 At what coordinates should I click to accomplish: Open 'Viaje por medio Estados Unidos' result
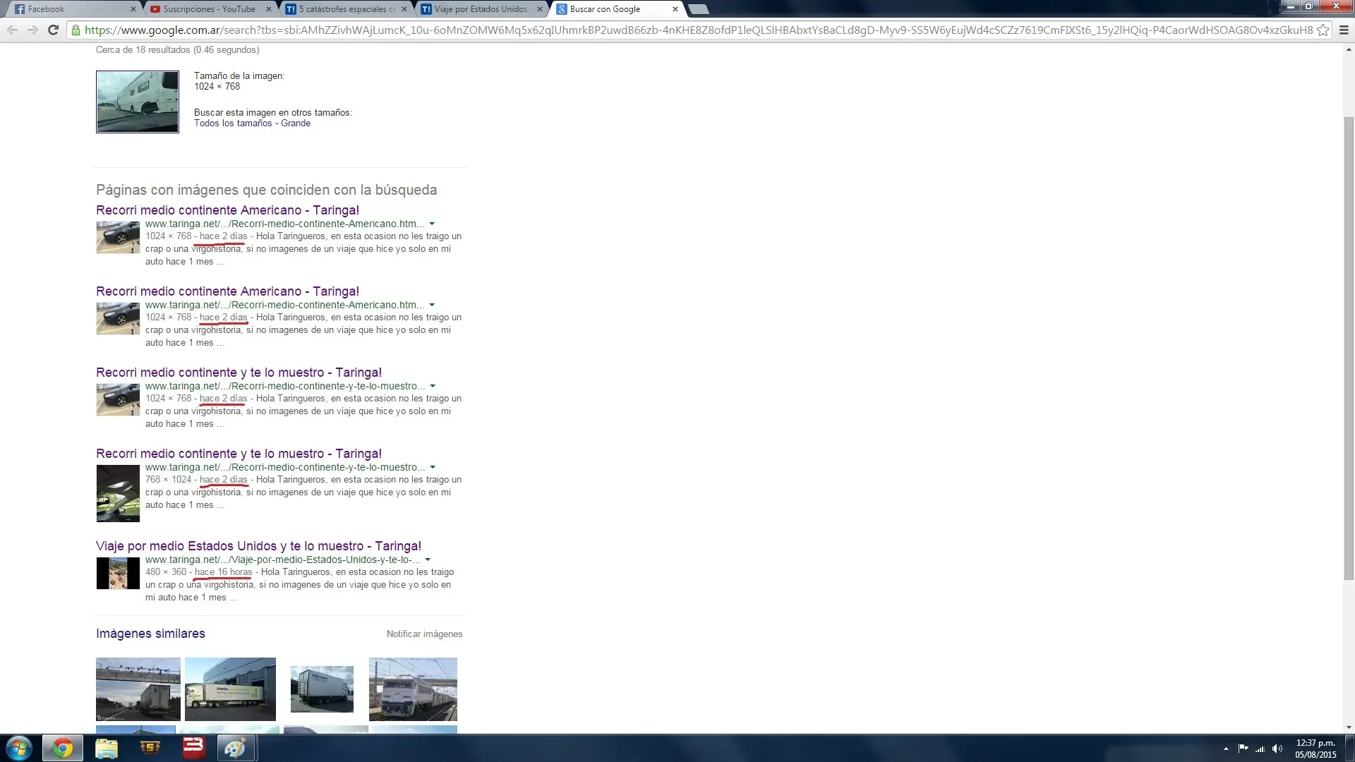[258, 546]
